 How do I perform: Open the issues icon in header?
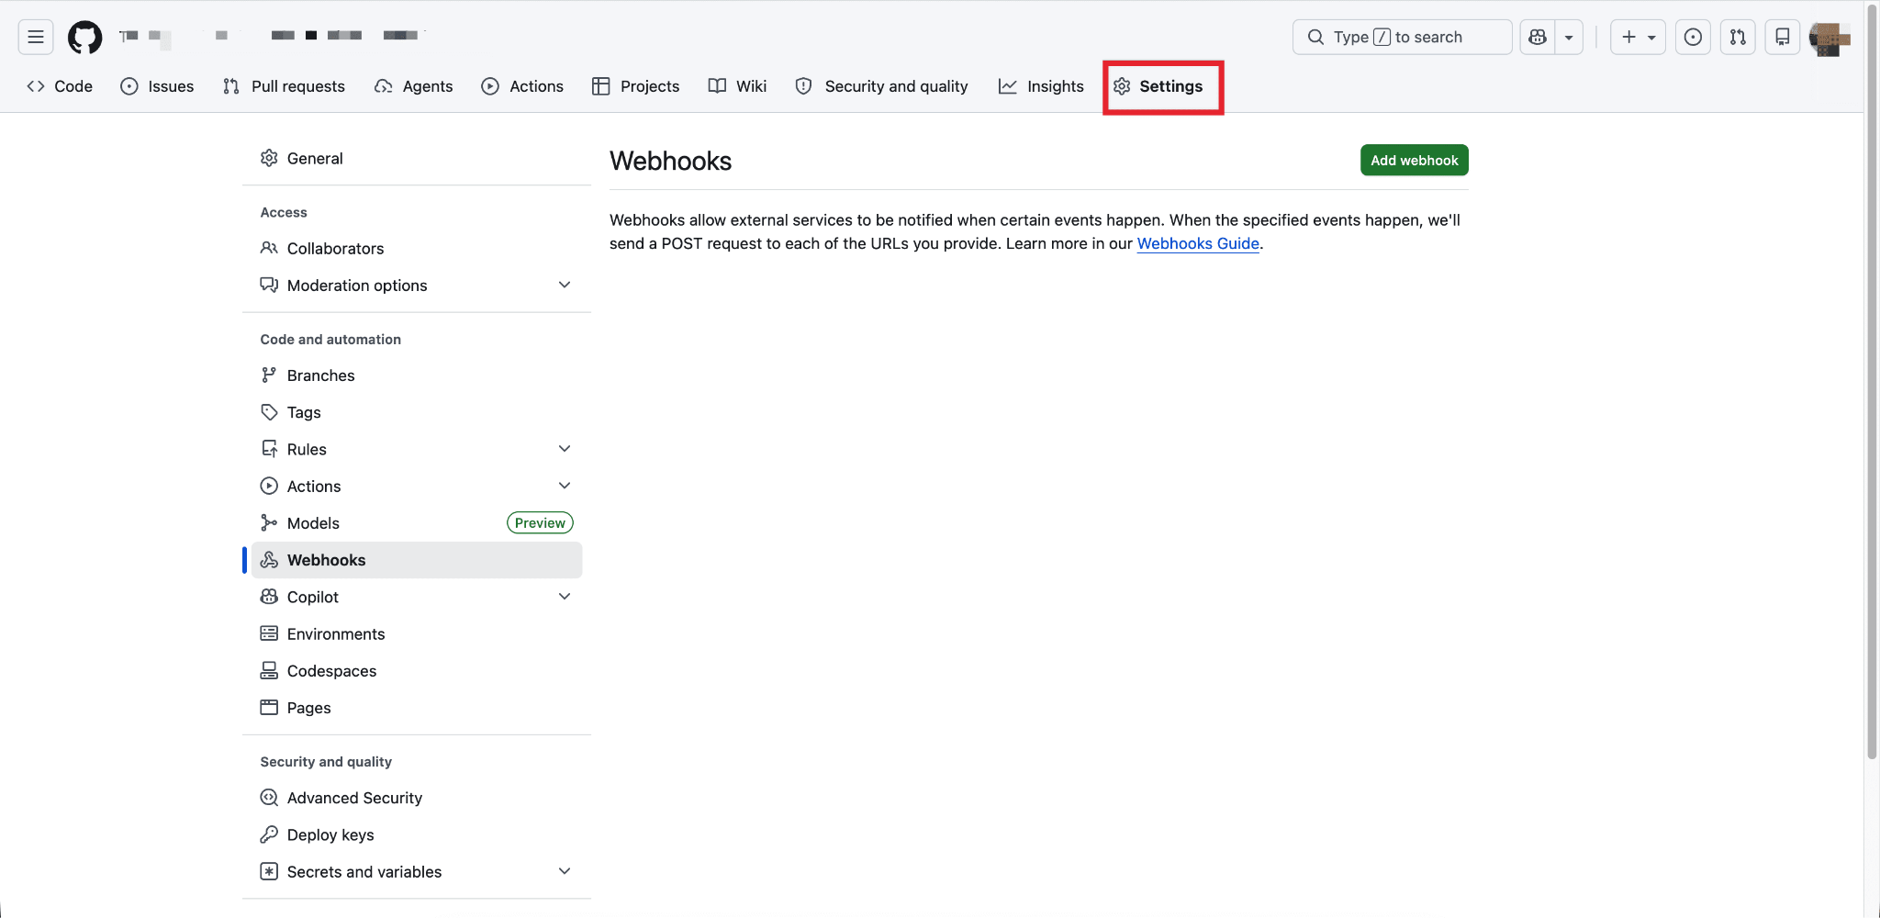coord(1693,37)
